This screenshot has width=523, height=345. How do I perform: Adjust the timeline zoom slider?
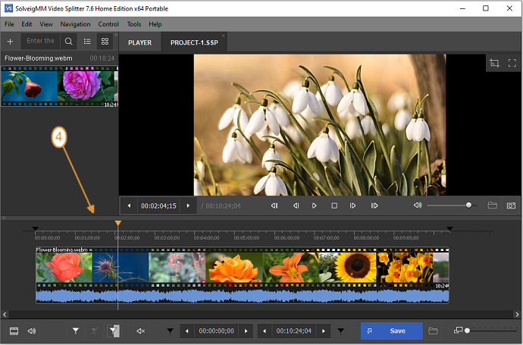[491, 331]
